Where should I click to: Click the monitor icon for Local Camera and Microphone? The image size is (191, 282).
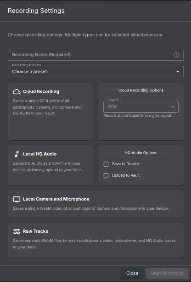(17, 199)
